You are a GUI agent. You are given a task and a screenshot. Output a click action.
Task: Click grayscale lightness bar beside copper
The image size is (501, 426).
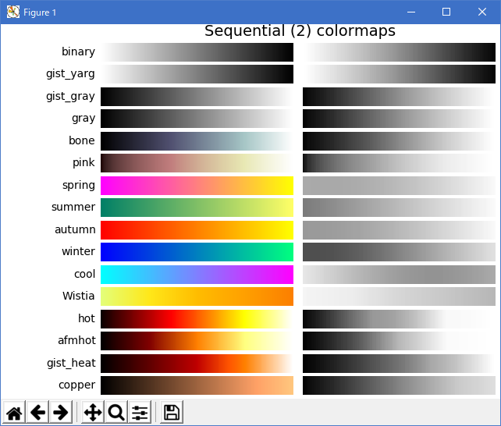click(x=399, y=385)
